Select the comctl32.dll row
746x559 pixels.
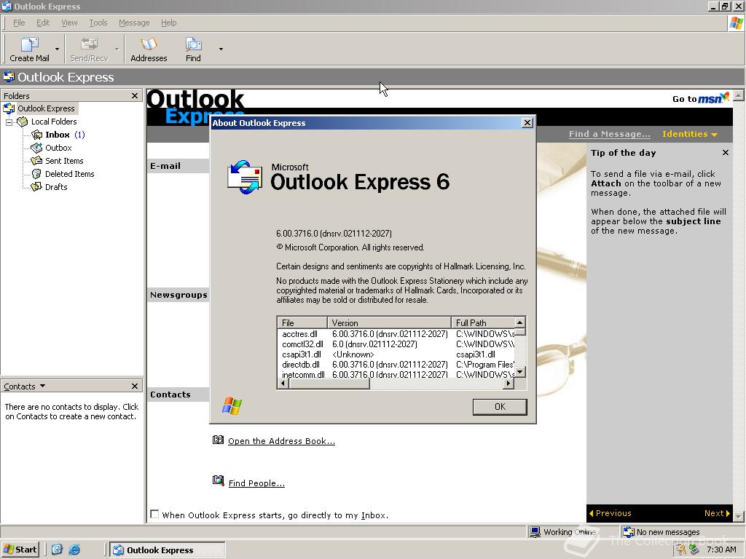[x=396, y=344]
